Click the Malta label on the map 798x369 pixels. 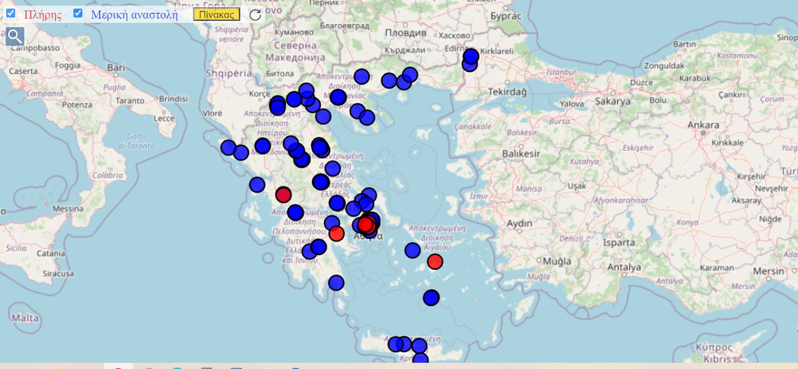pos(25,318)
